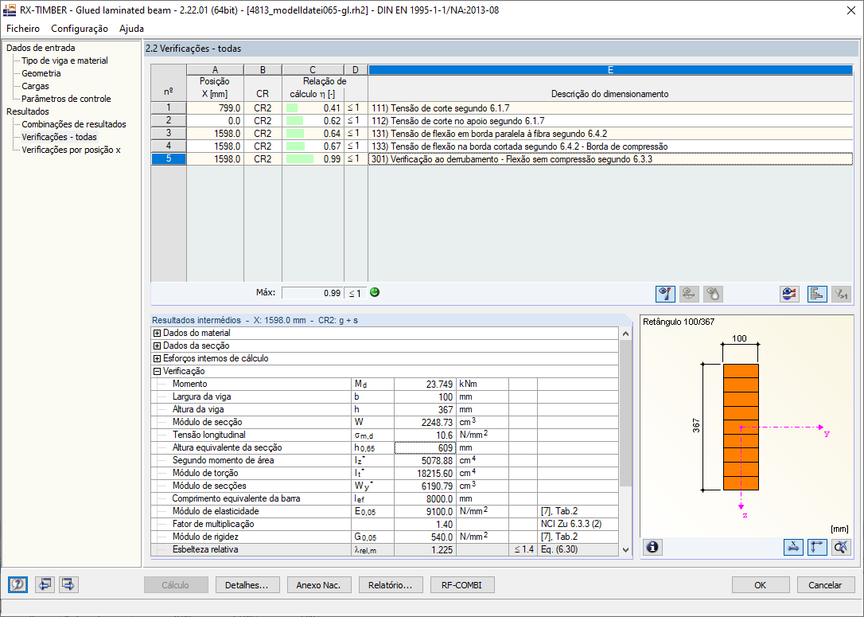Click the disabled Cálculo button
This screenshot has height=617, width=864.
[176, 585]
